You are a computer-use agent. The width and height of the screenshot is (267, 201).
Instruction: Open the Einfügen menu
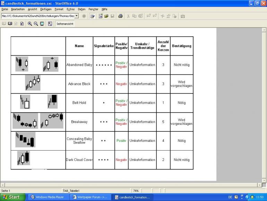click(x=46, y=9)
